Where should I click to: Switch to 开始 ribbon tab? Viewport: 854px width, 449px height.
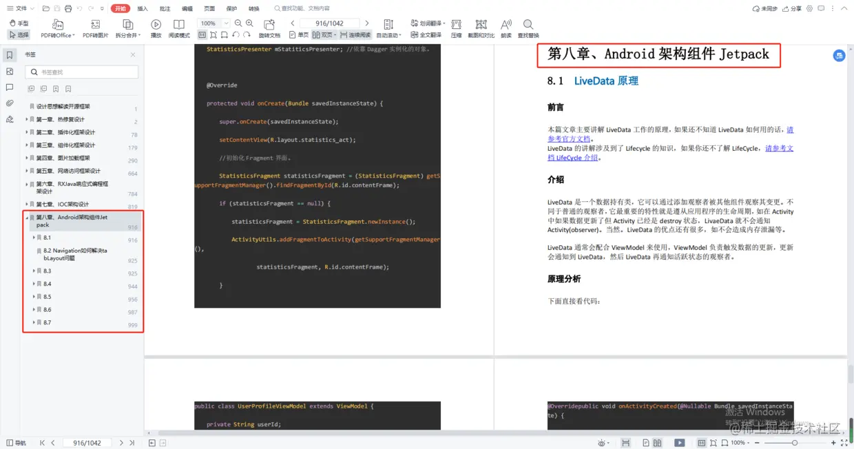pyautogui.click(x=121, y=8)
